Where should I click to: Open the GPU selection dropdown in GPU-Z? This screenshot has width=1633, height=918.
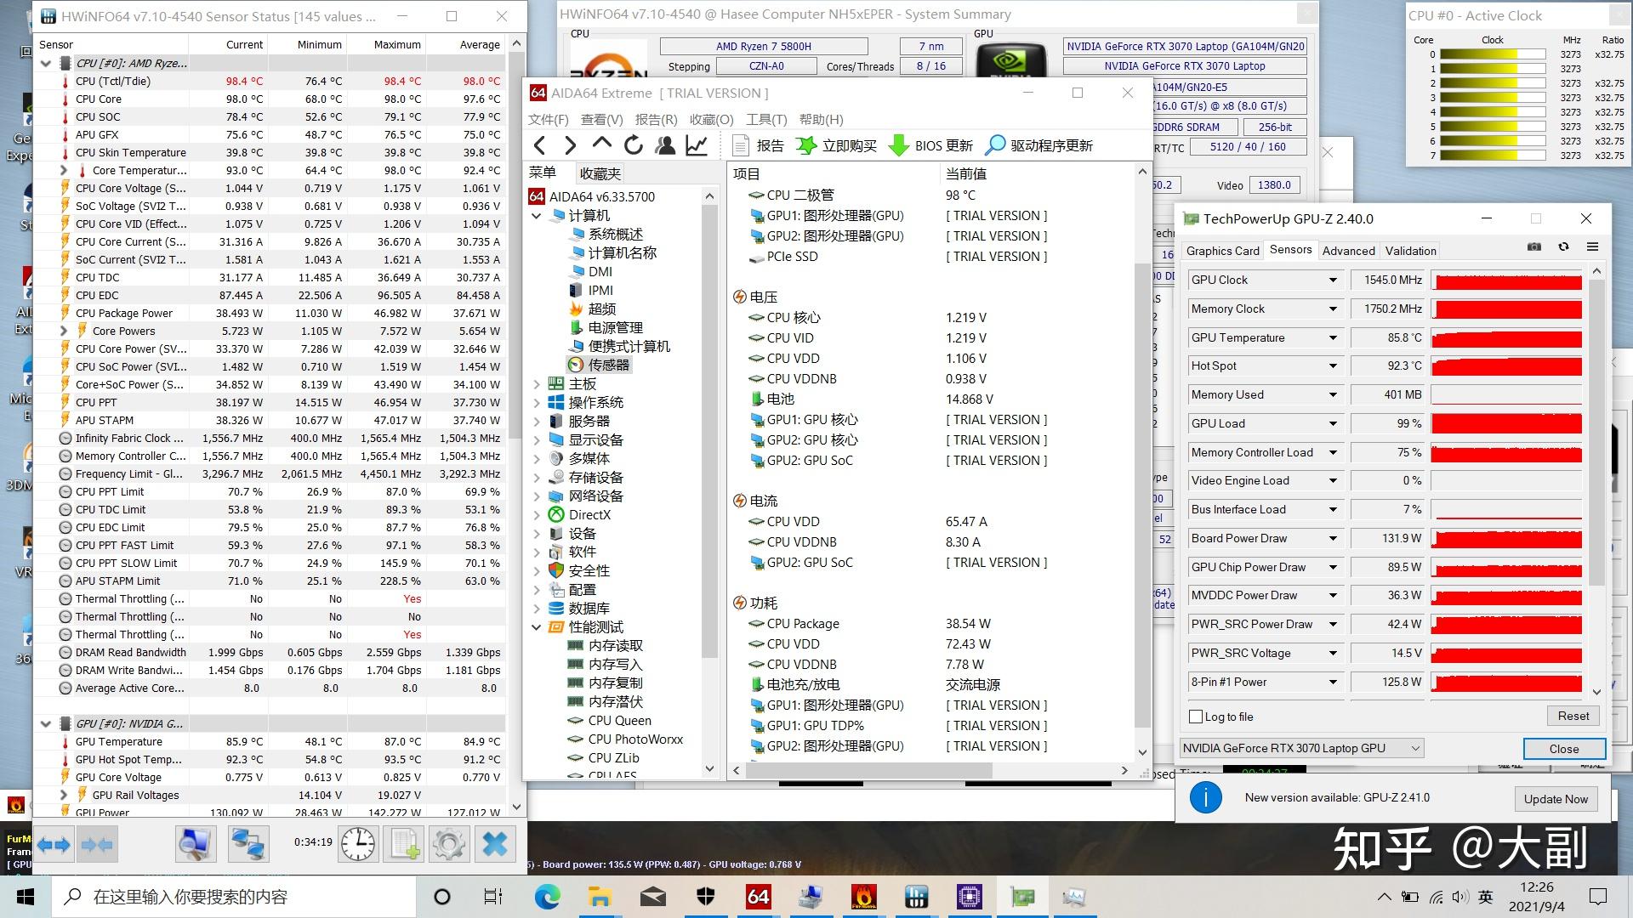click(x=1414, y=748)
